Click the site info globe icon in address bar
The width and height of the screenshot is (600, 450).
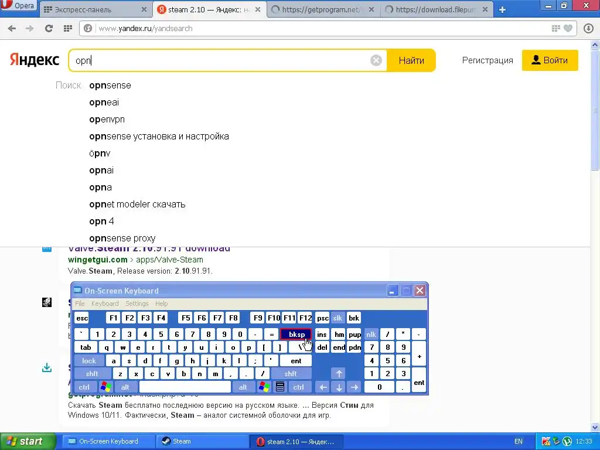coord(88,28)
